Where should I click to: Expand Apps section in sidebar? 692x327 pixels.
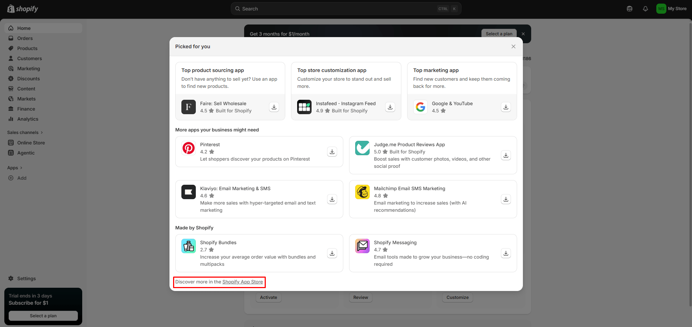tap(15, 168)
